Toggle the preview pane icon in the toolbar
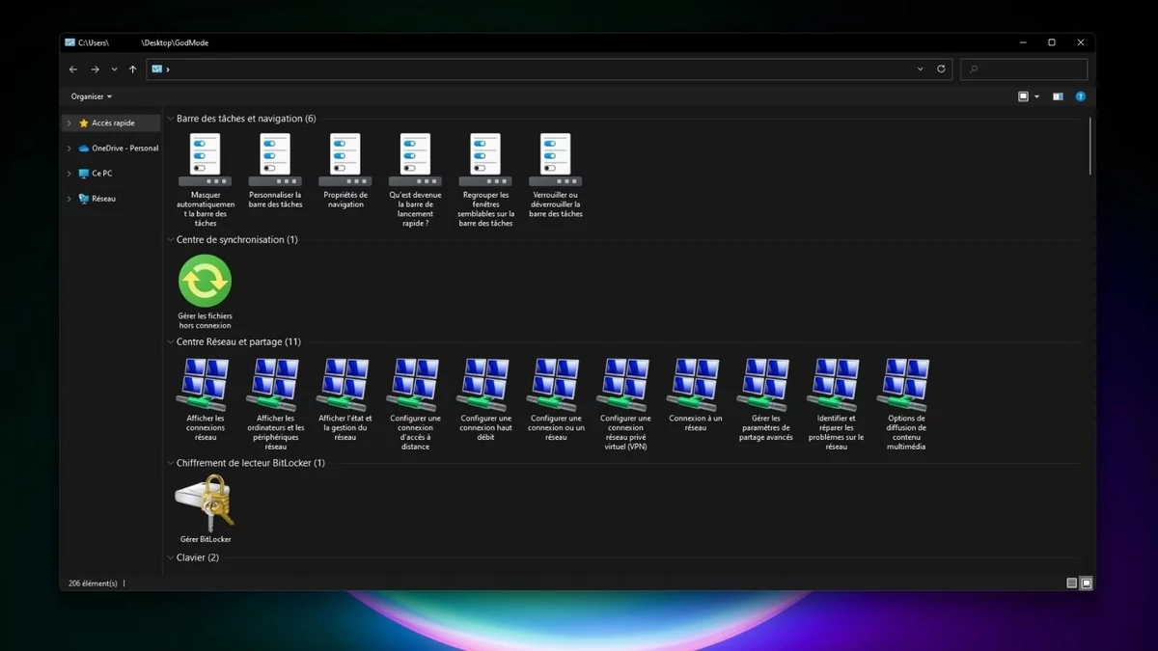The width and height of the screenshot is (1158, 651). 1058,96
